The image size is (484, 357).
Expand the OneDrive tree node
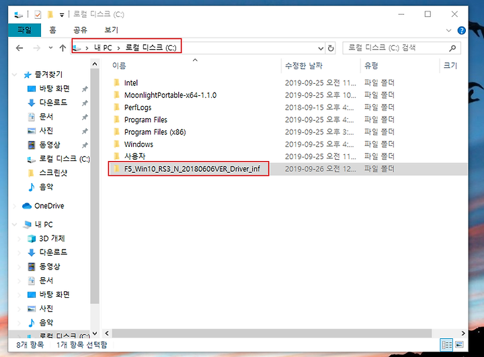(x=14, y=206)
